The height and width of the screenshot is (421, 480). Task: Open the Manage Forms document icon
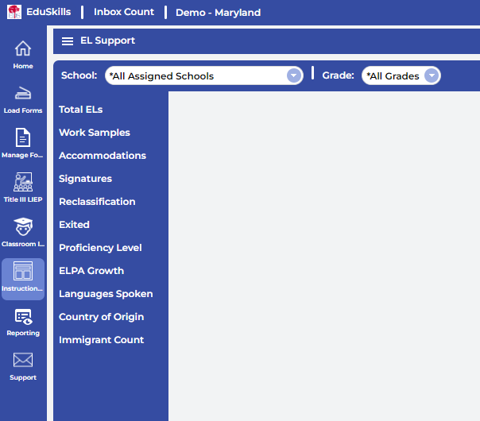[23, 137]
